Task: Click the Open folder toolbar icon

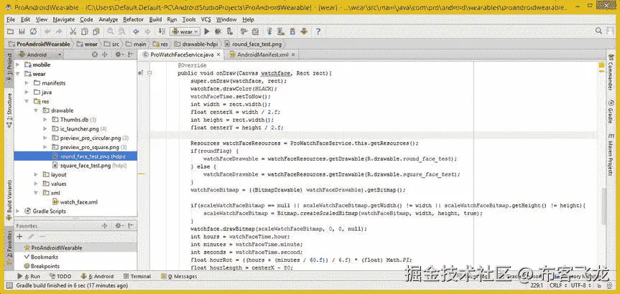Action: coord(10,32)
